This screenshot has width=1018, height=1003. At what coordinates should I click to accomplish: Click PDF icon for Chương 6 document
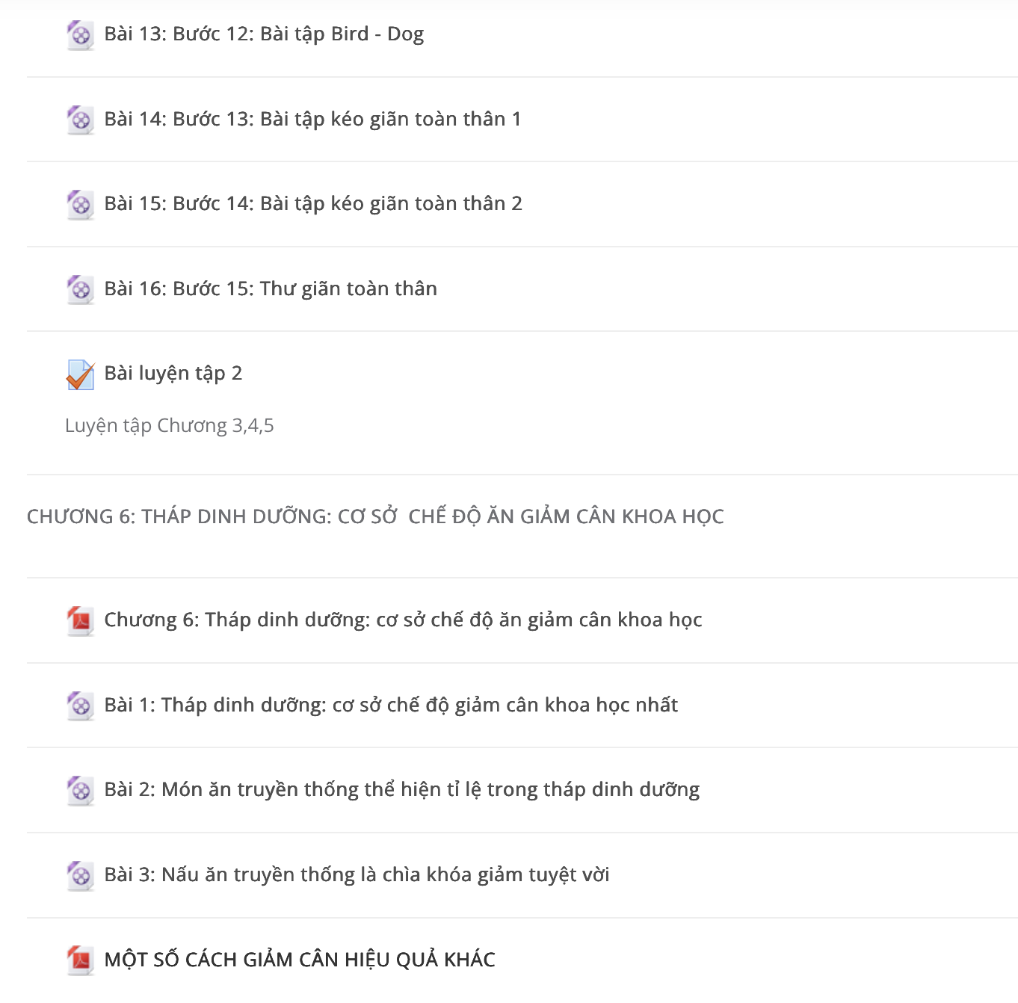(x=80, y=621)
